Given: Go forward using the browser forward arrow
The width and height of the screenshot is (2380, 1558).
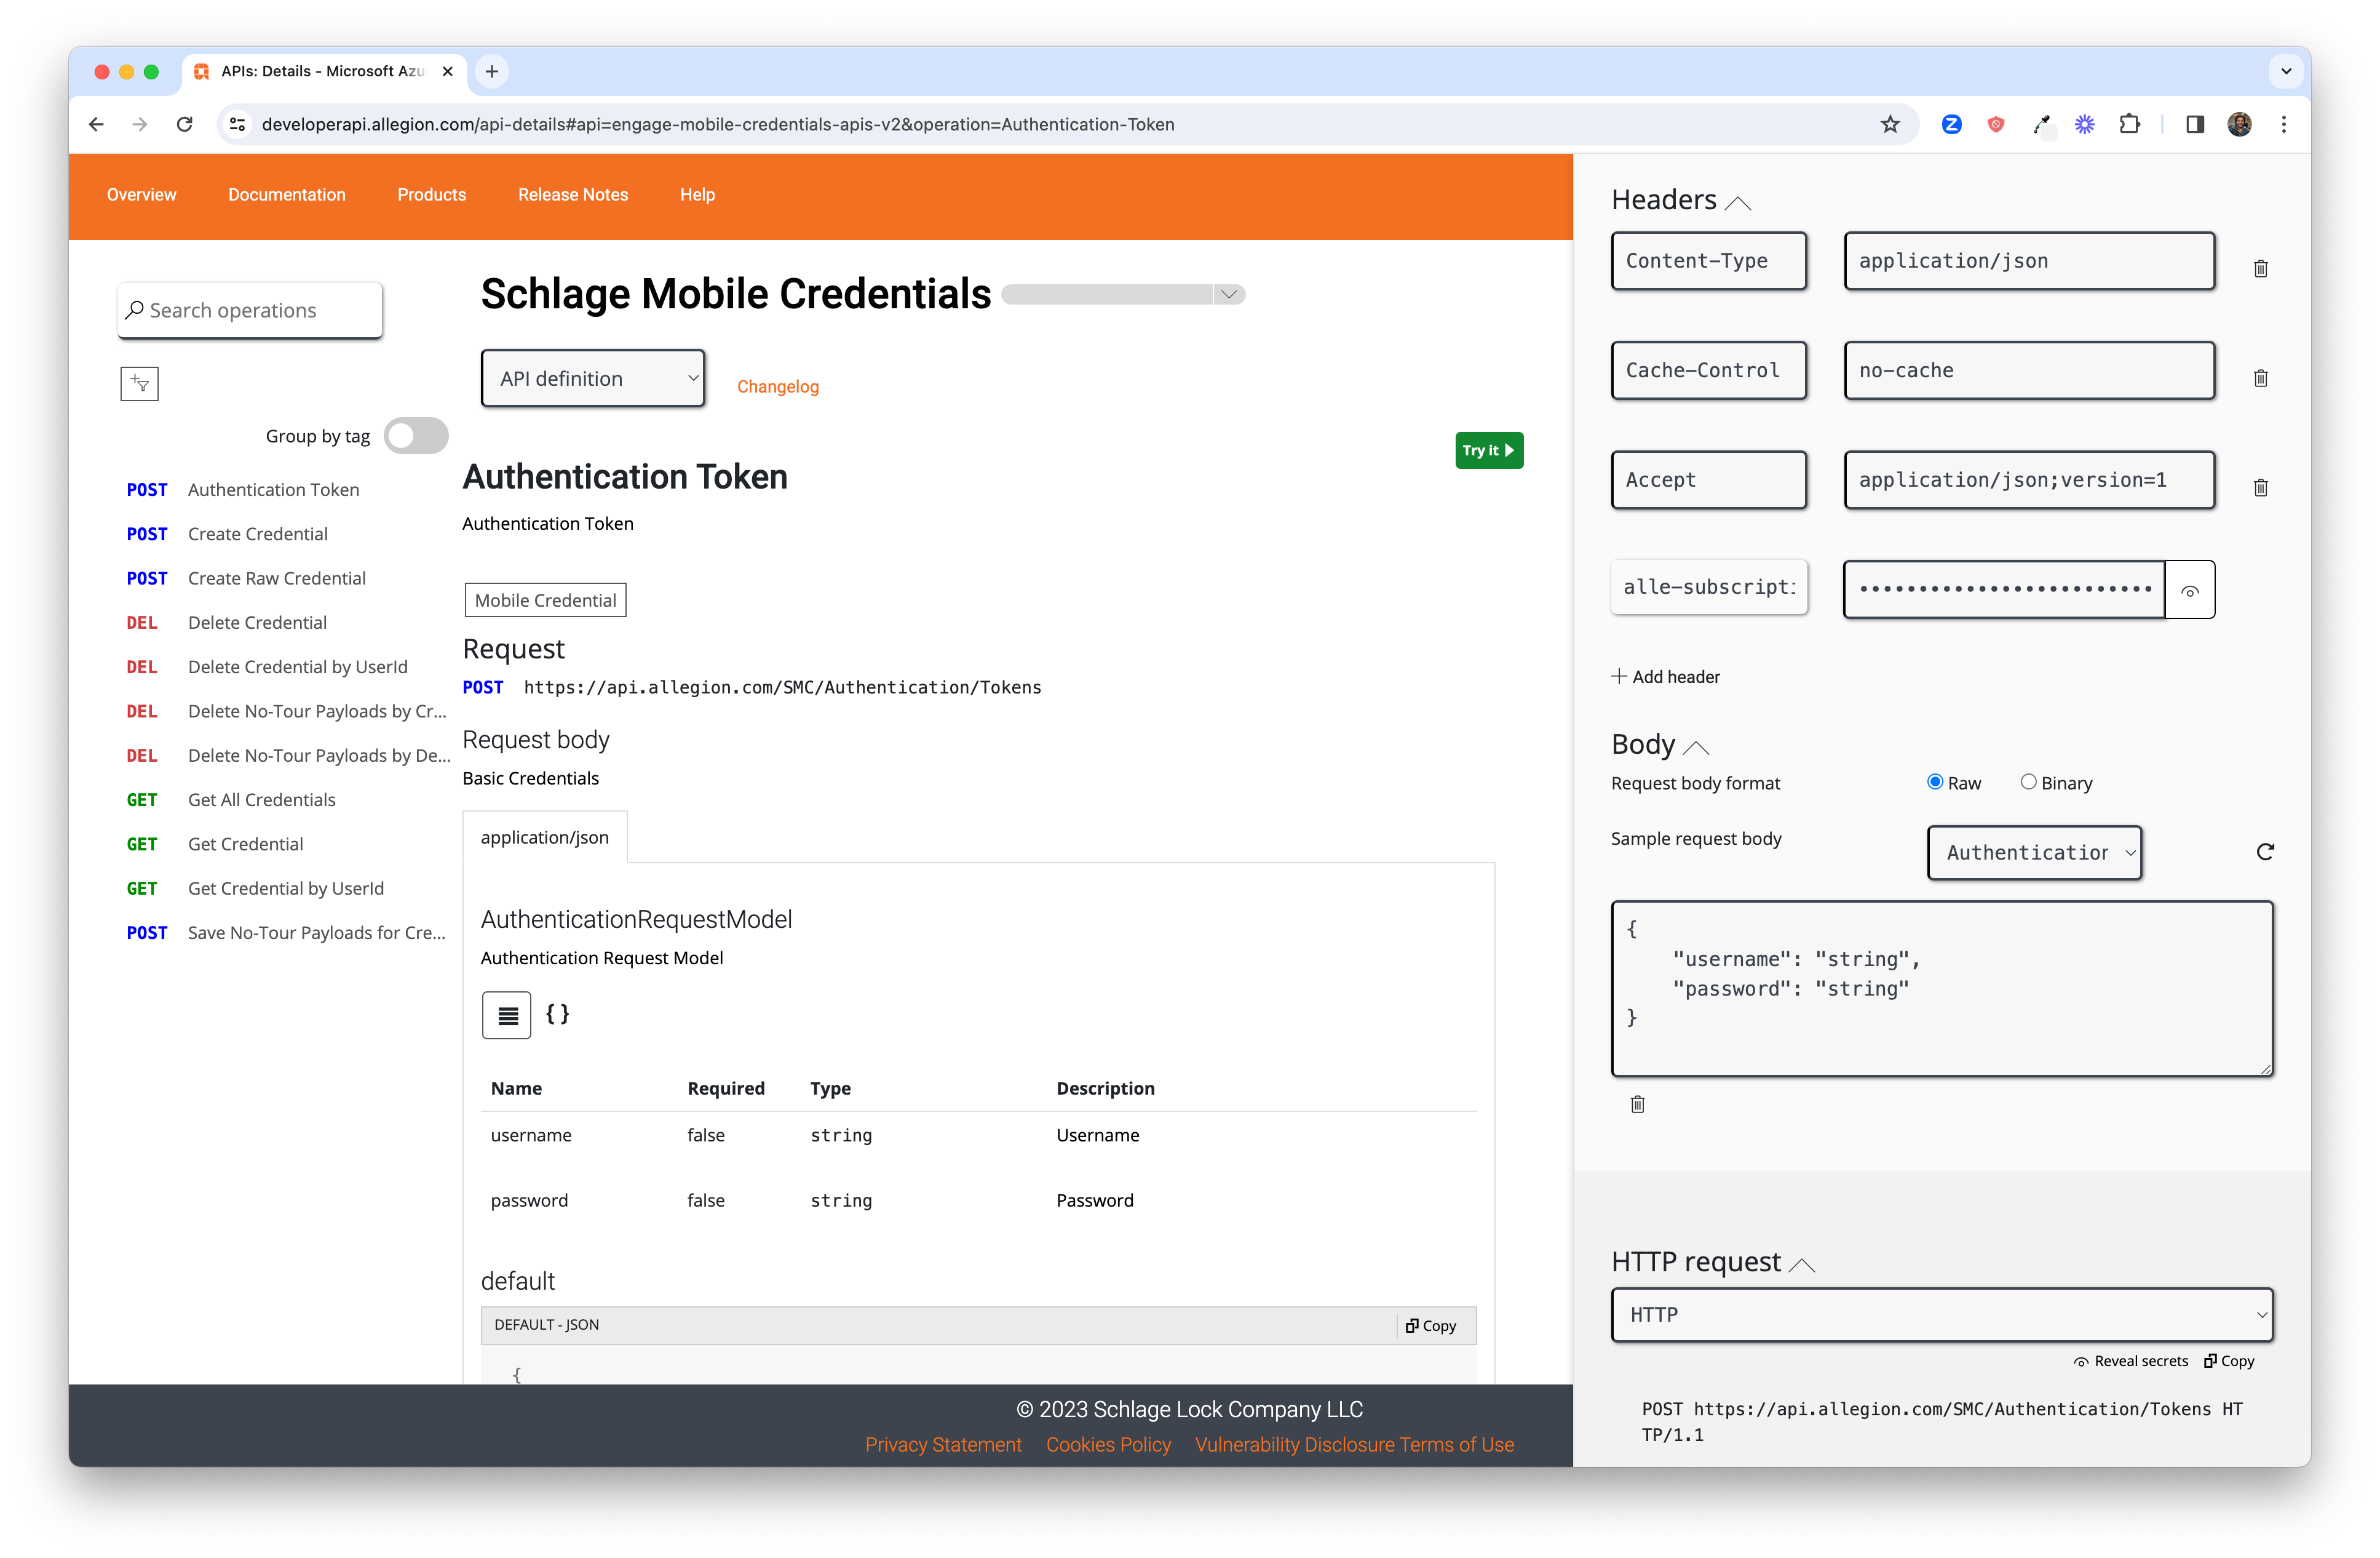Looking at the screenshot, I should tap(140, 124).
